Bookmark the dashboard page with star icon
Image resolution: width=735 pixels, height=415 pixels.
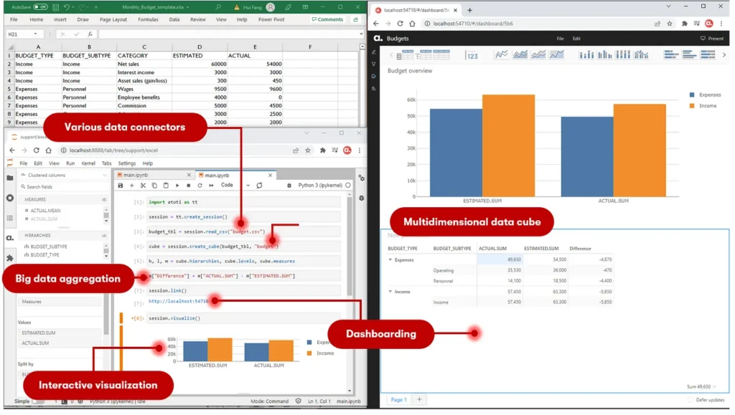click(x=670, y=24)
